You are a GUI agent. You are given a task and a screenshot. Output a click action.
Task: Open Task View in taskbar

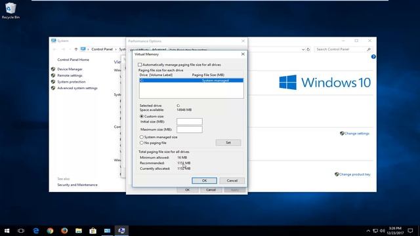tap(21, 231)
